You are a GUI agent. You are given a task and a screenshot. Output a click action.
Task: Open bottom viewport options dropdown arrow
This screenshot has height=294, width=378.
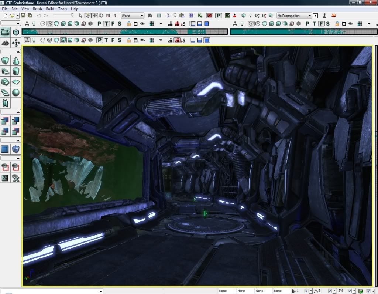161,40
